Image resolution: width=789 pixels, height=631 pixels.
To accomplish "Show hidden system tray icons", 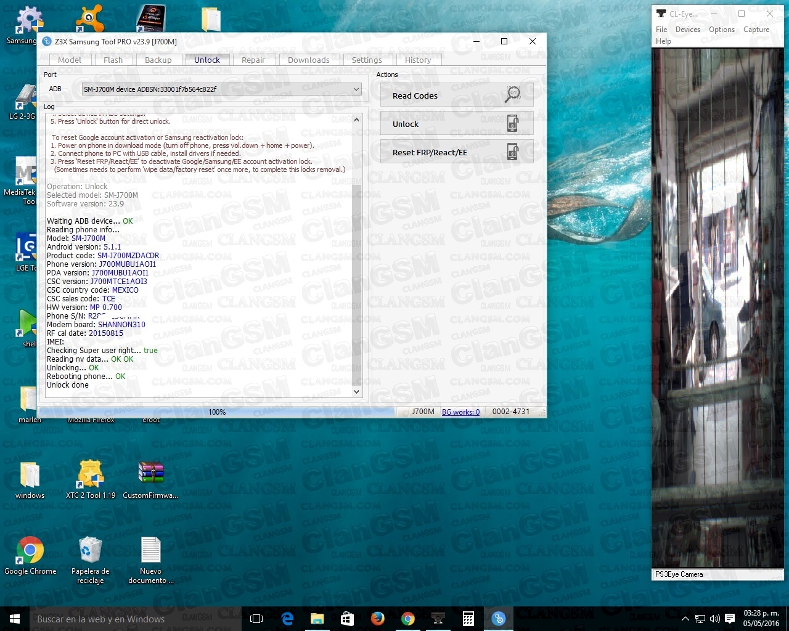I will 685,619.
